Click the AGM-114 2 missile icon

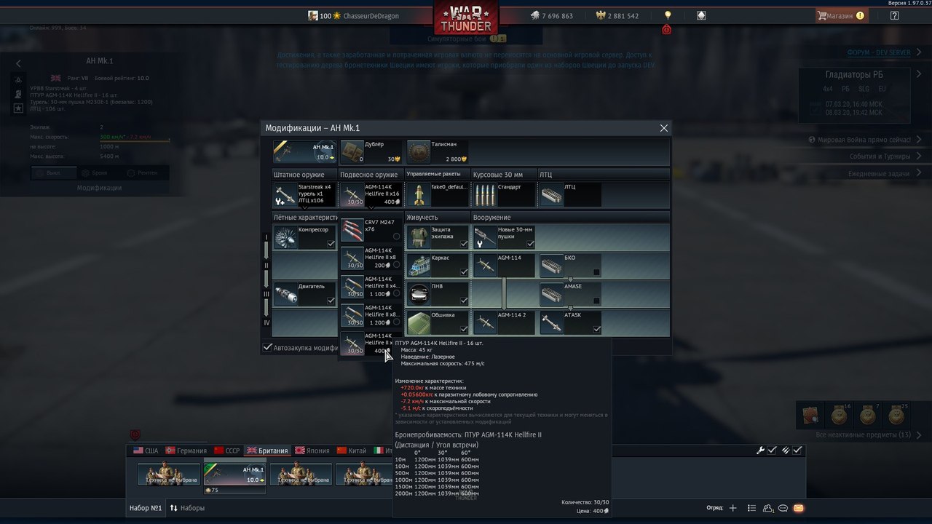[485, 322]
